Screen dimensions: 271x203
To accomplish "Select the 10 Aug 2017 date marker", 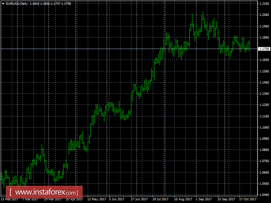I will point(183,200).
